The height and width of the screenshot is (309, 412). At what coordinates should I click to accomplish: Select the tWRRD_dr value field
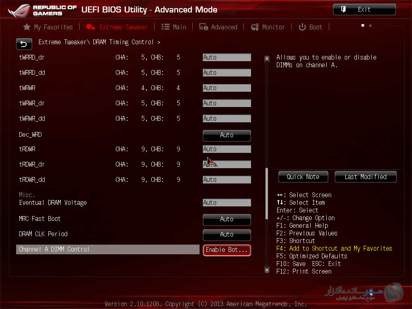227,58
